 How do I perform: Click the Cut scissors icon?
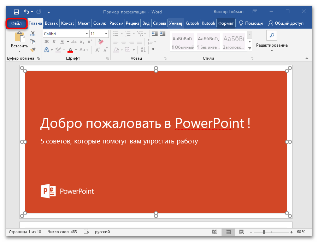(x=33, y=34)
